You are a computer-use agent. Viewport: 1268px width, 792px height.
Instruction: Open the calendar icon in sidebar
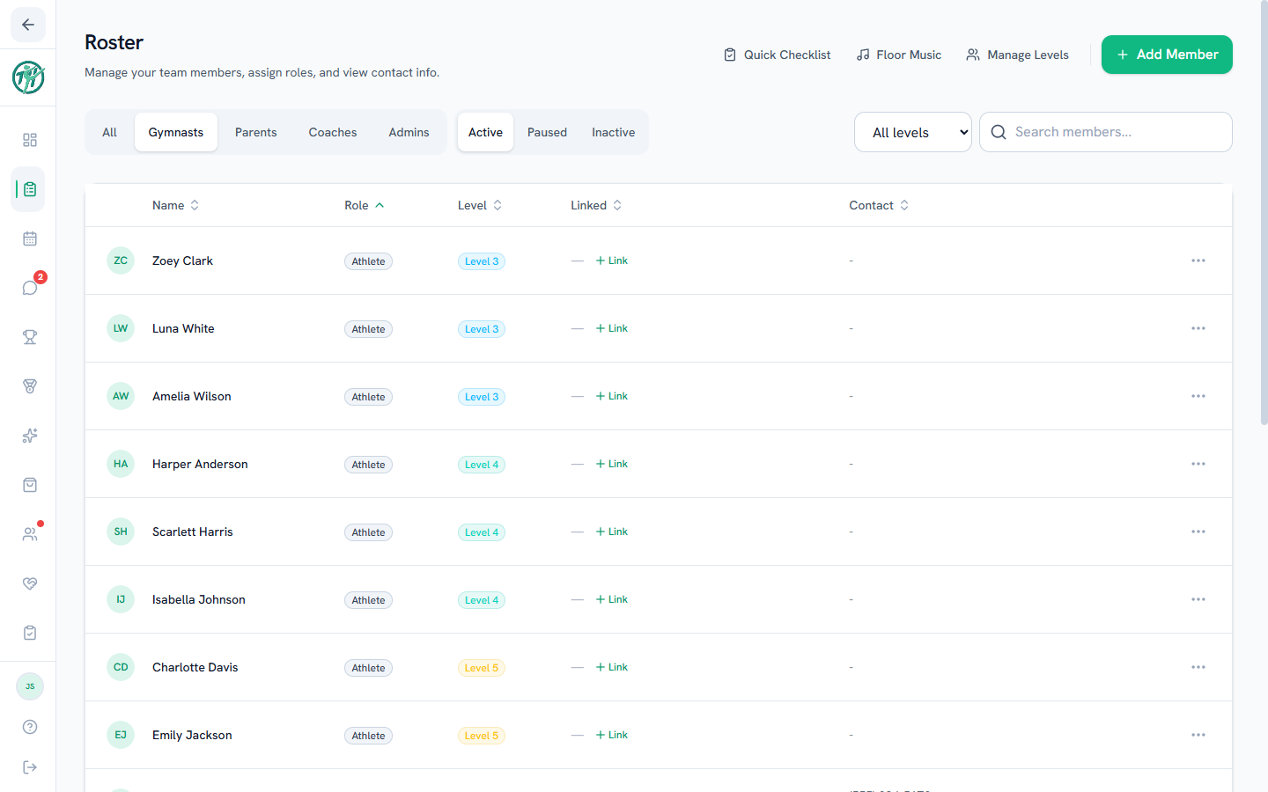click(30, 238)
